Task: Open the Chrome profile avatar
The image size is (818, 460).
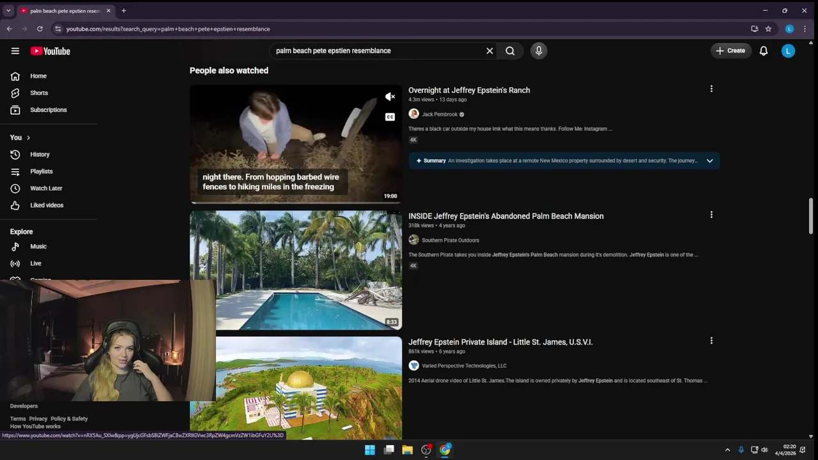Action: 789,29
